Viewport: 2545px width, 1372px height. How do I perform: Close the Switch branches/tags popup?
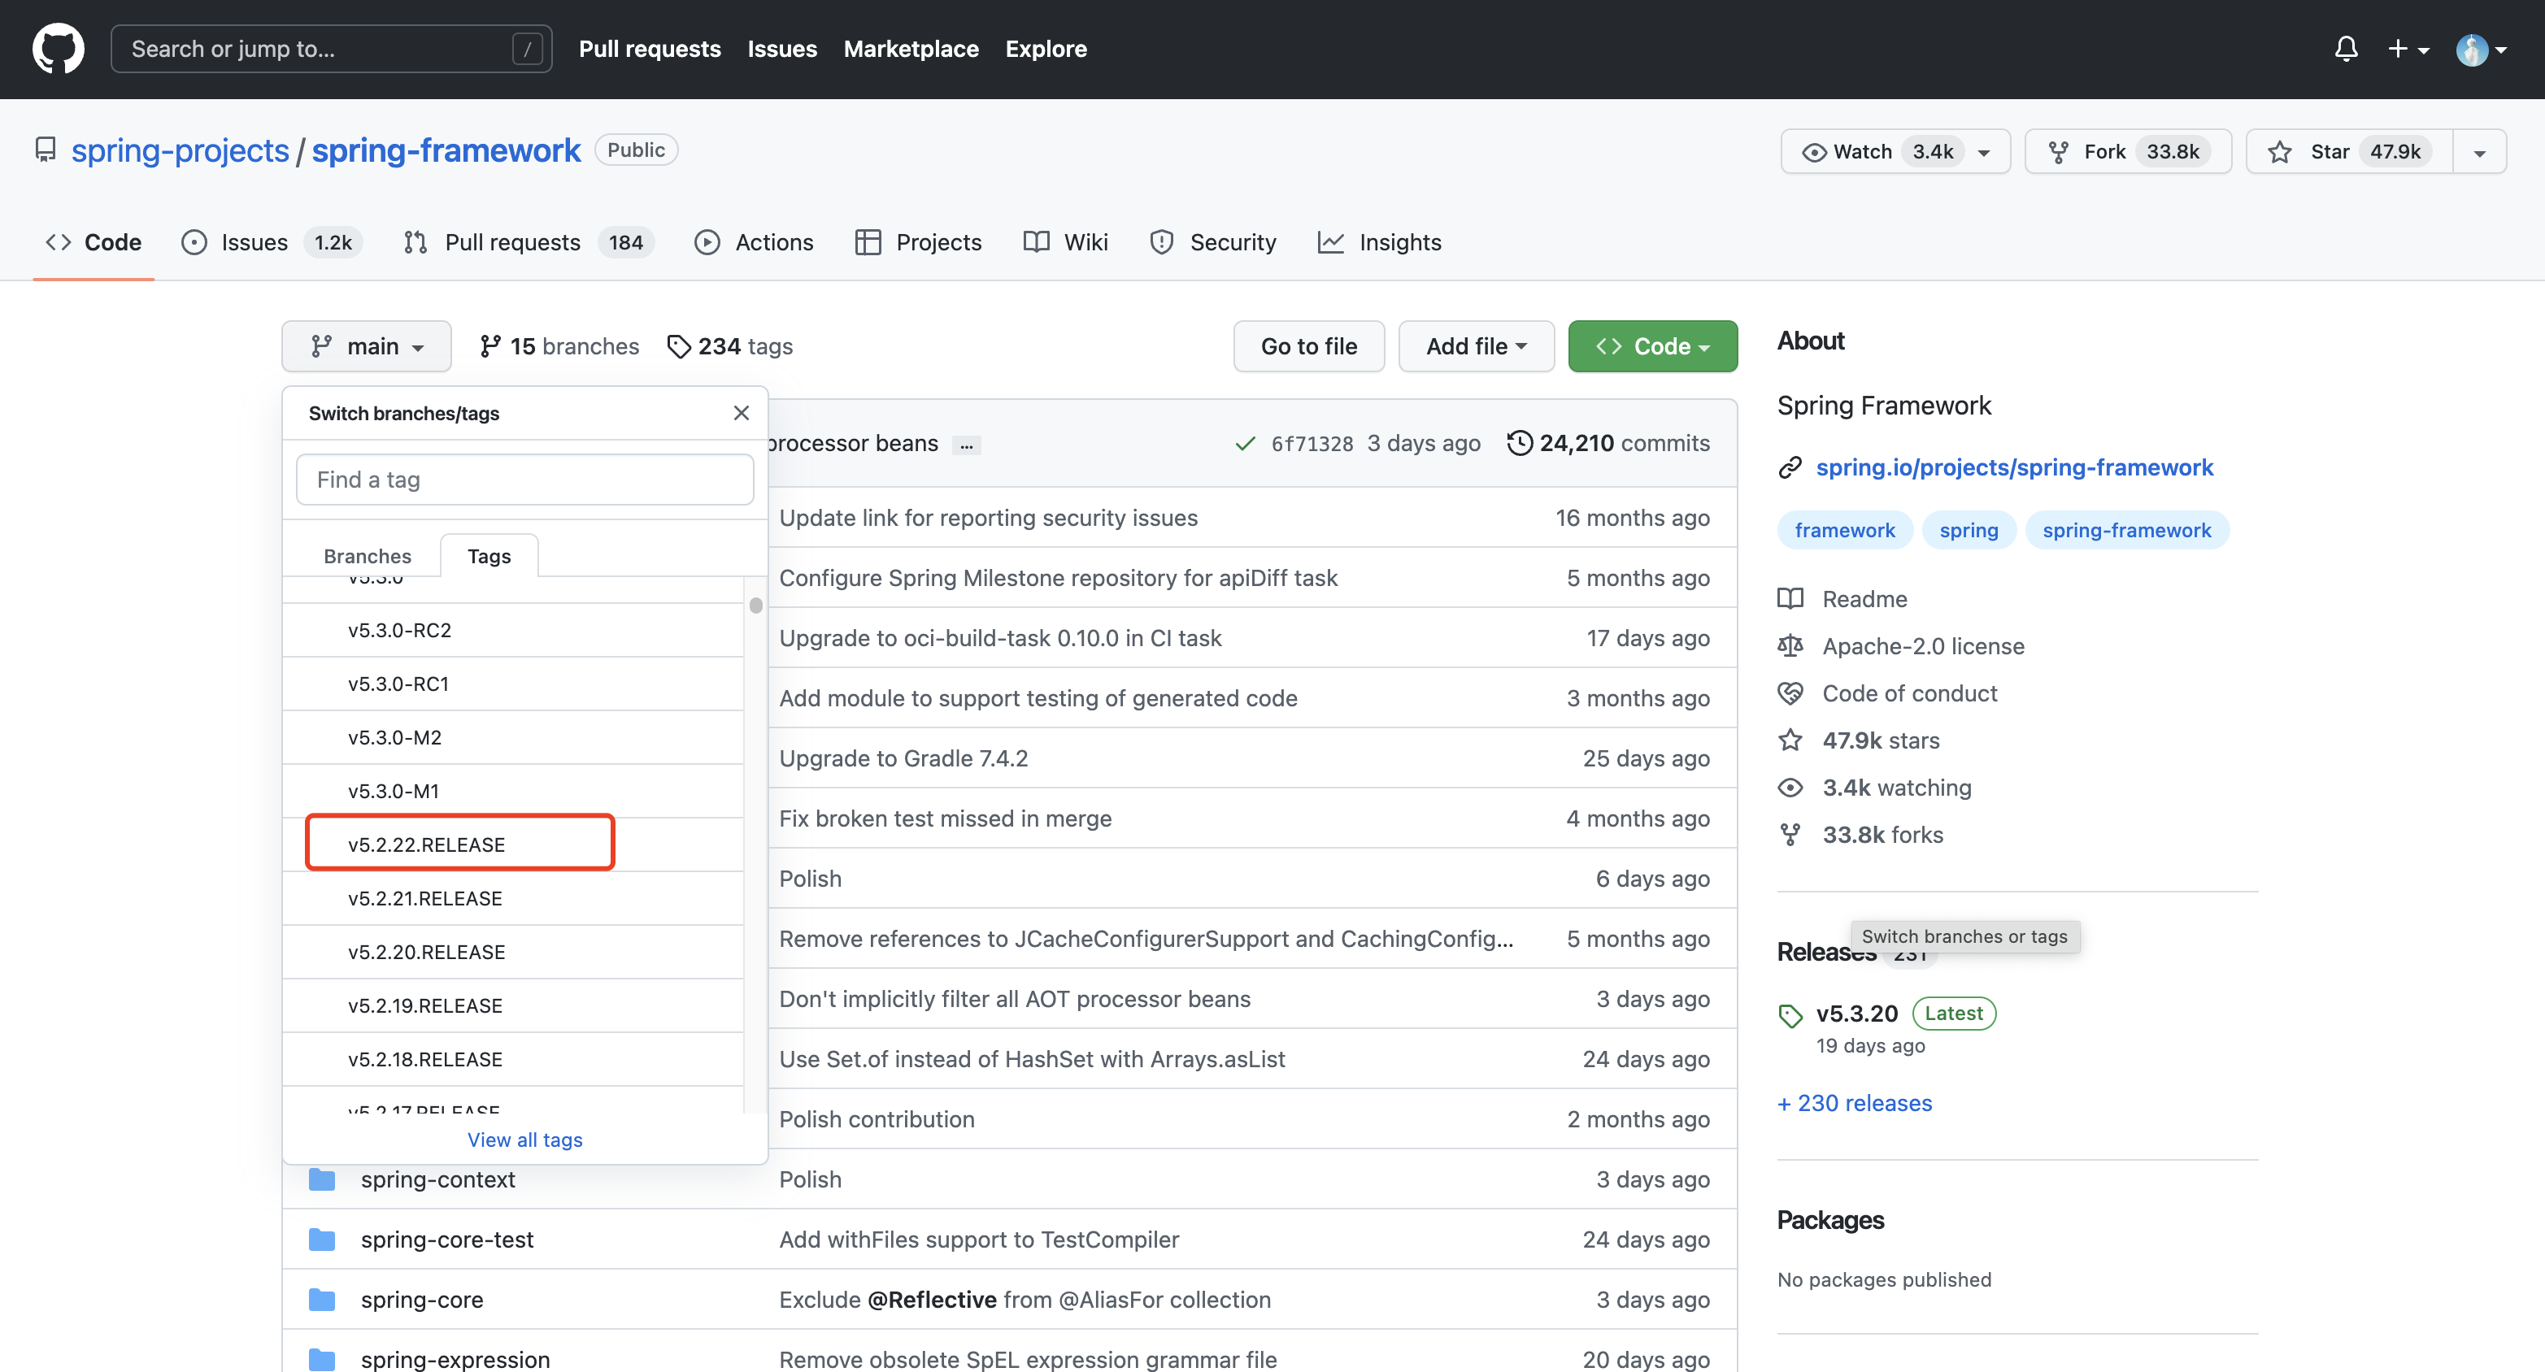point(741,413)
